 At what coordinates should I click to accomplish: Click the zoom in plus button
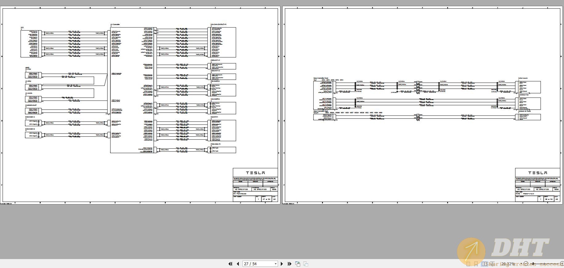pos(562,264)
